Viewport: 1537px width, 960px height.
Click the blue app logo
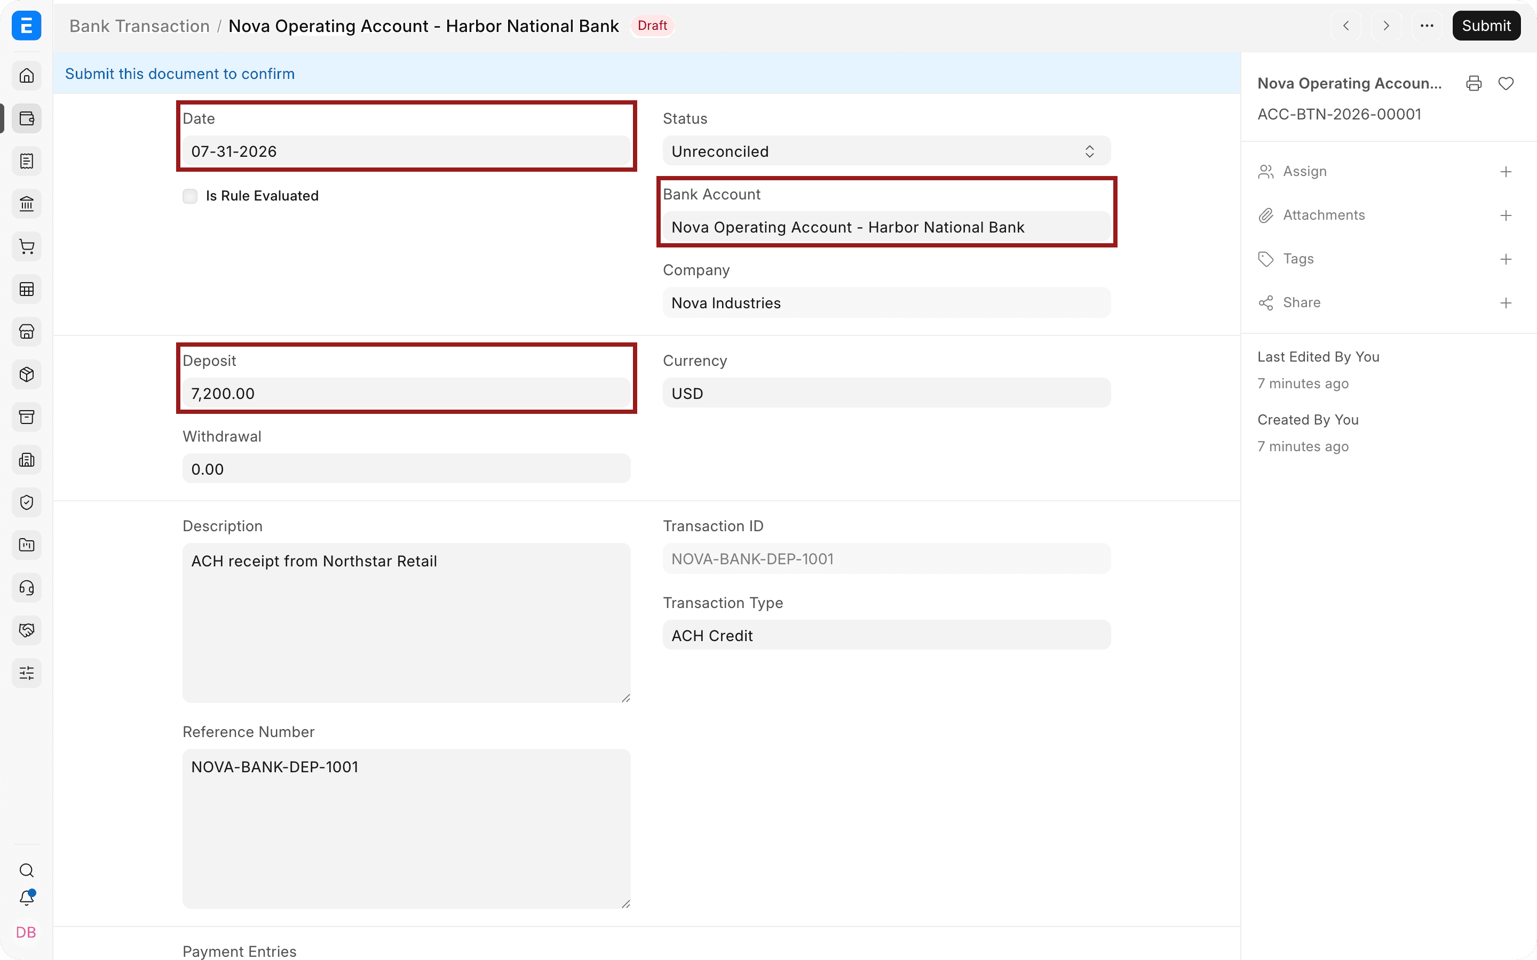click(27, 26)
